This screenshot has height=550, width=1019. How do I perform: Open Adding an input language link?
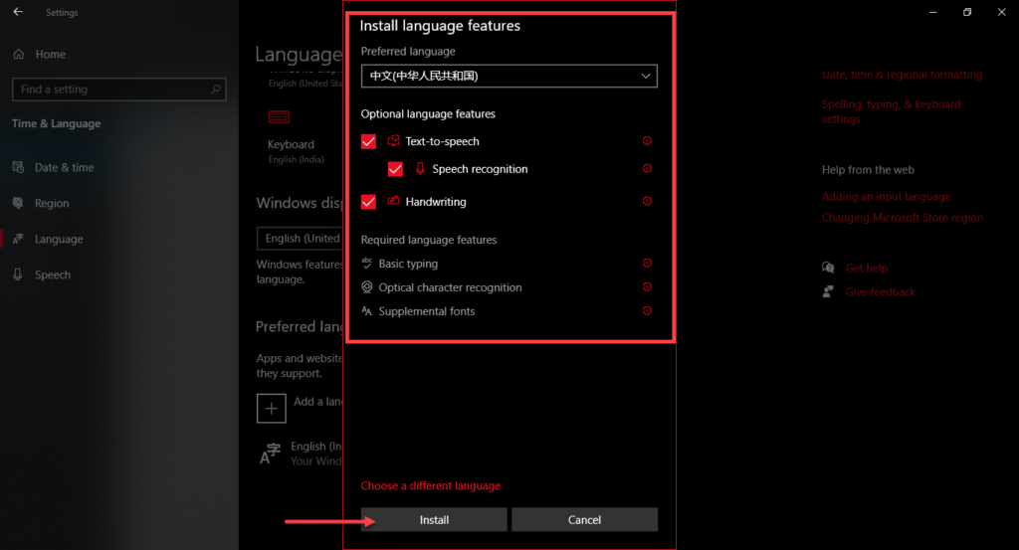pyautogui.click(x=886, y=196)
